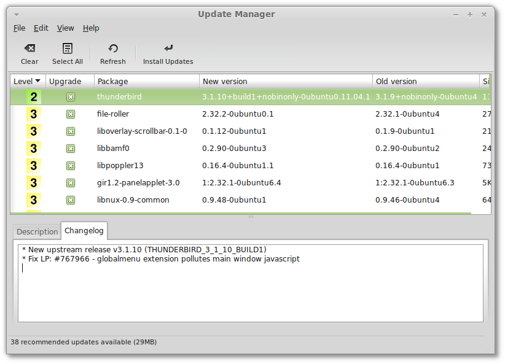The image size is (505, 364).
Task: Click the level 3 badge for libpoppler13
Action: pyautogui.click(x=34, y=166)
